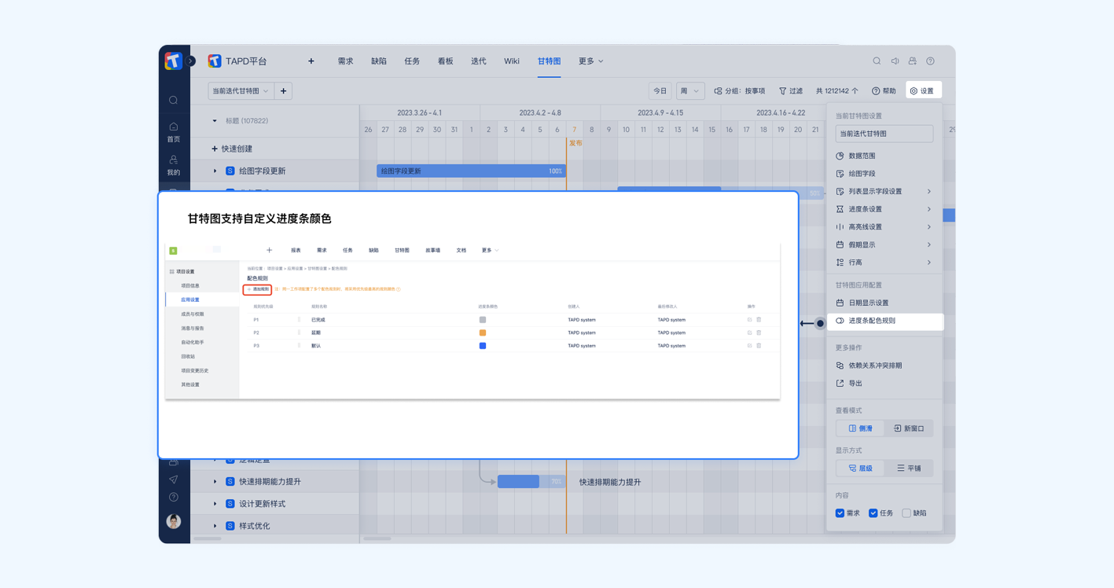Expand 进度条设置 submenu
The image size is (1114, 588).
[884, 209]
